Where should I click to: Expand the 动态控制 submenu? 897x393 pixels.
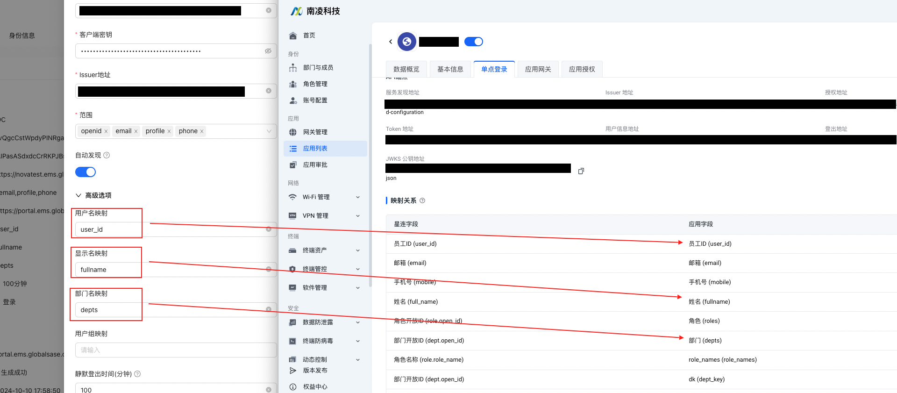(358, 360)
